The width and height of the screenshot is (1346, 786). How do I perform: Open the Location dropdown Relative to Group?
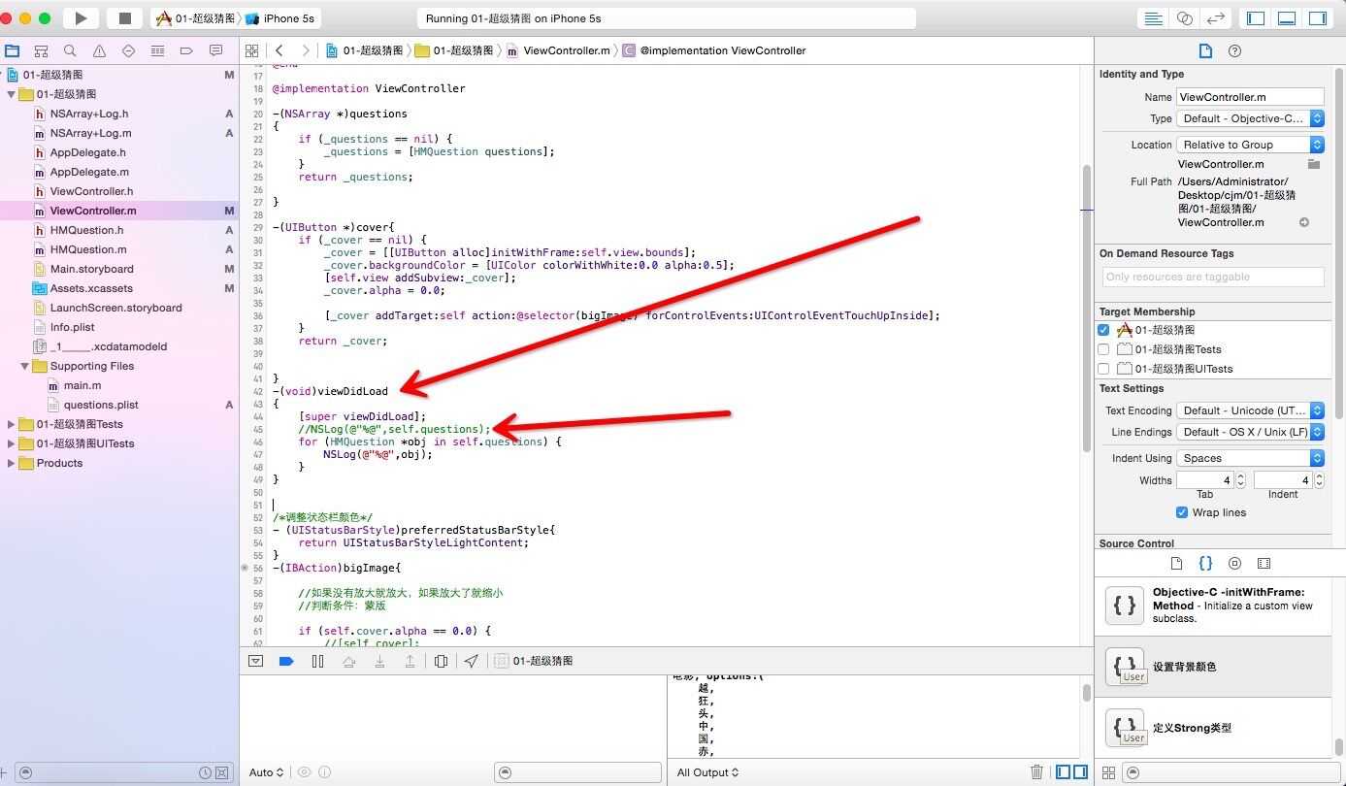click(x=1250, y=145)
